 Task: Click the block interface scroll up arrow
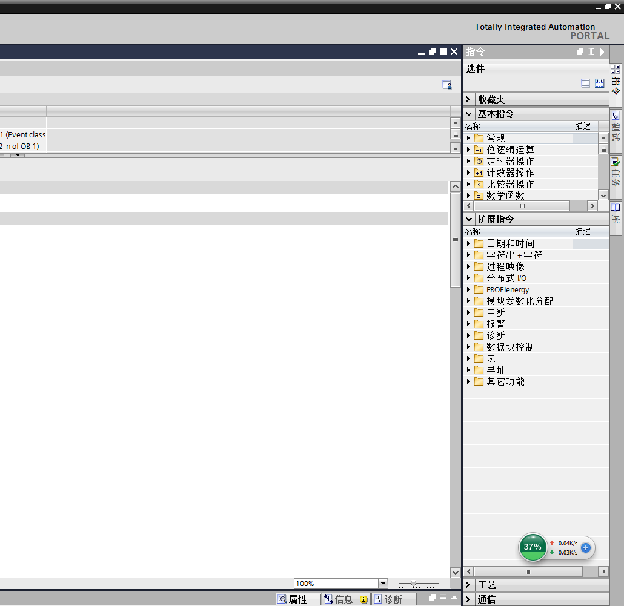point(456,124)
